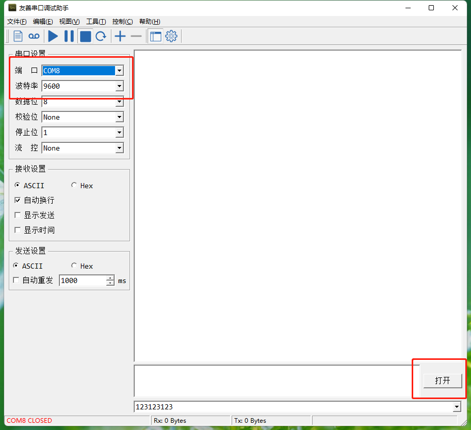Viewport: 471px width, 430px height.
Task: Click Tx: 0 Bytes status entry
Action: (x=250, y=421)
